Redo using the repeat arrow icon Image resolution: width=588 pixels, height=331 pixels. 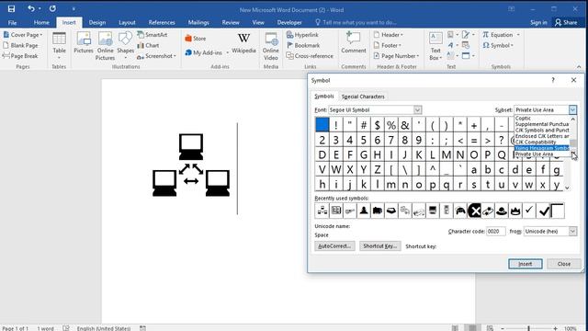tap(52, 8)
